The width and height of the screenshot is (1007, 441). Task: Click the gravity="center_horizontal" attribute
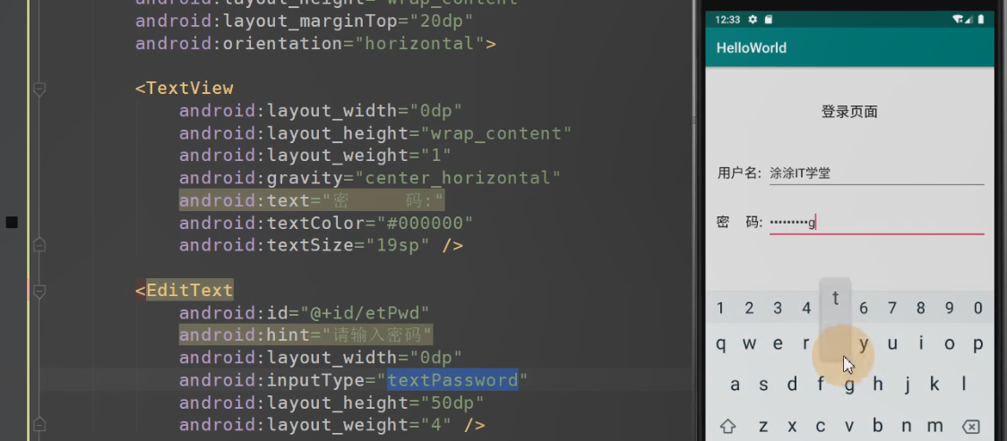pyautogui.click(x=370, y=177)
